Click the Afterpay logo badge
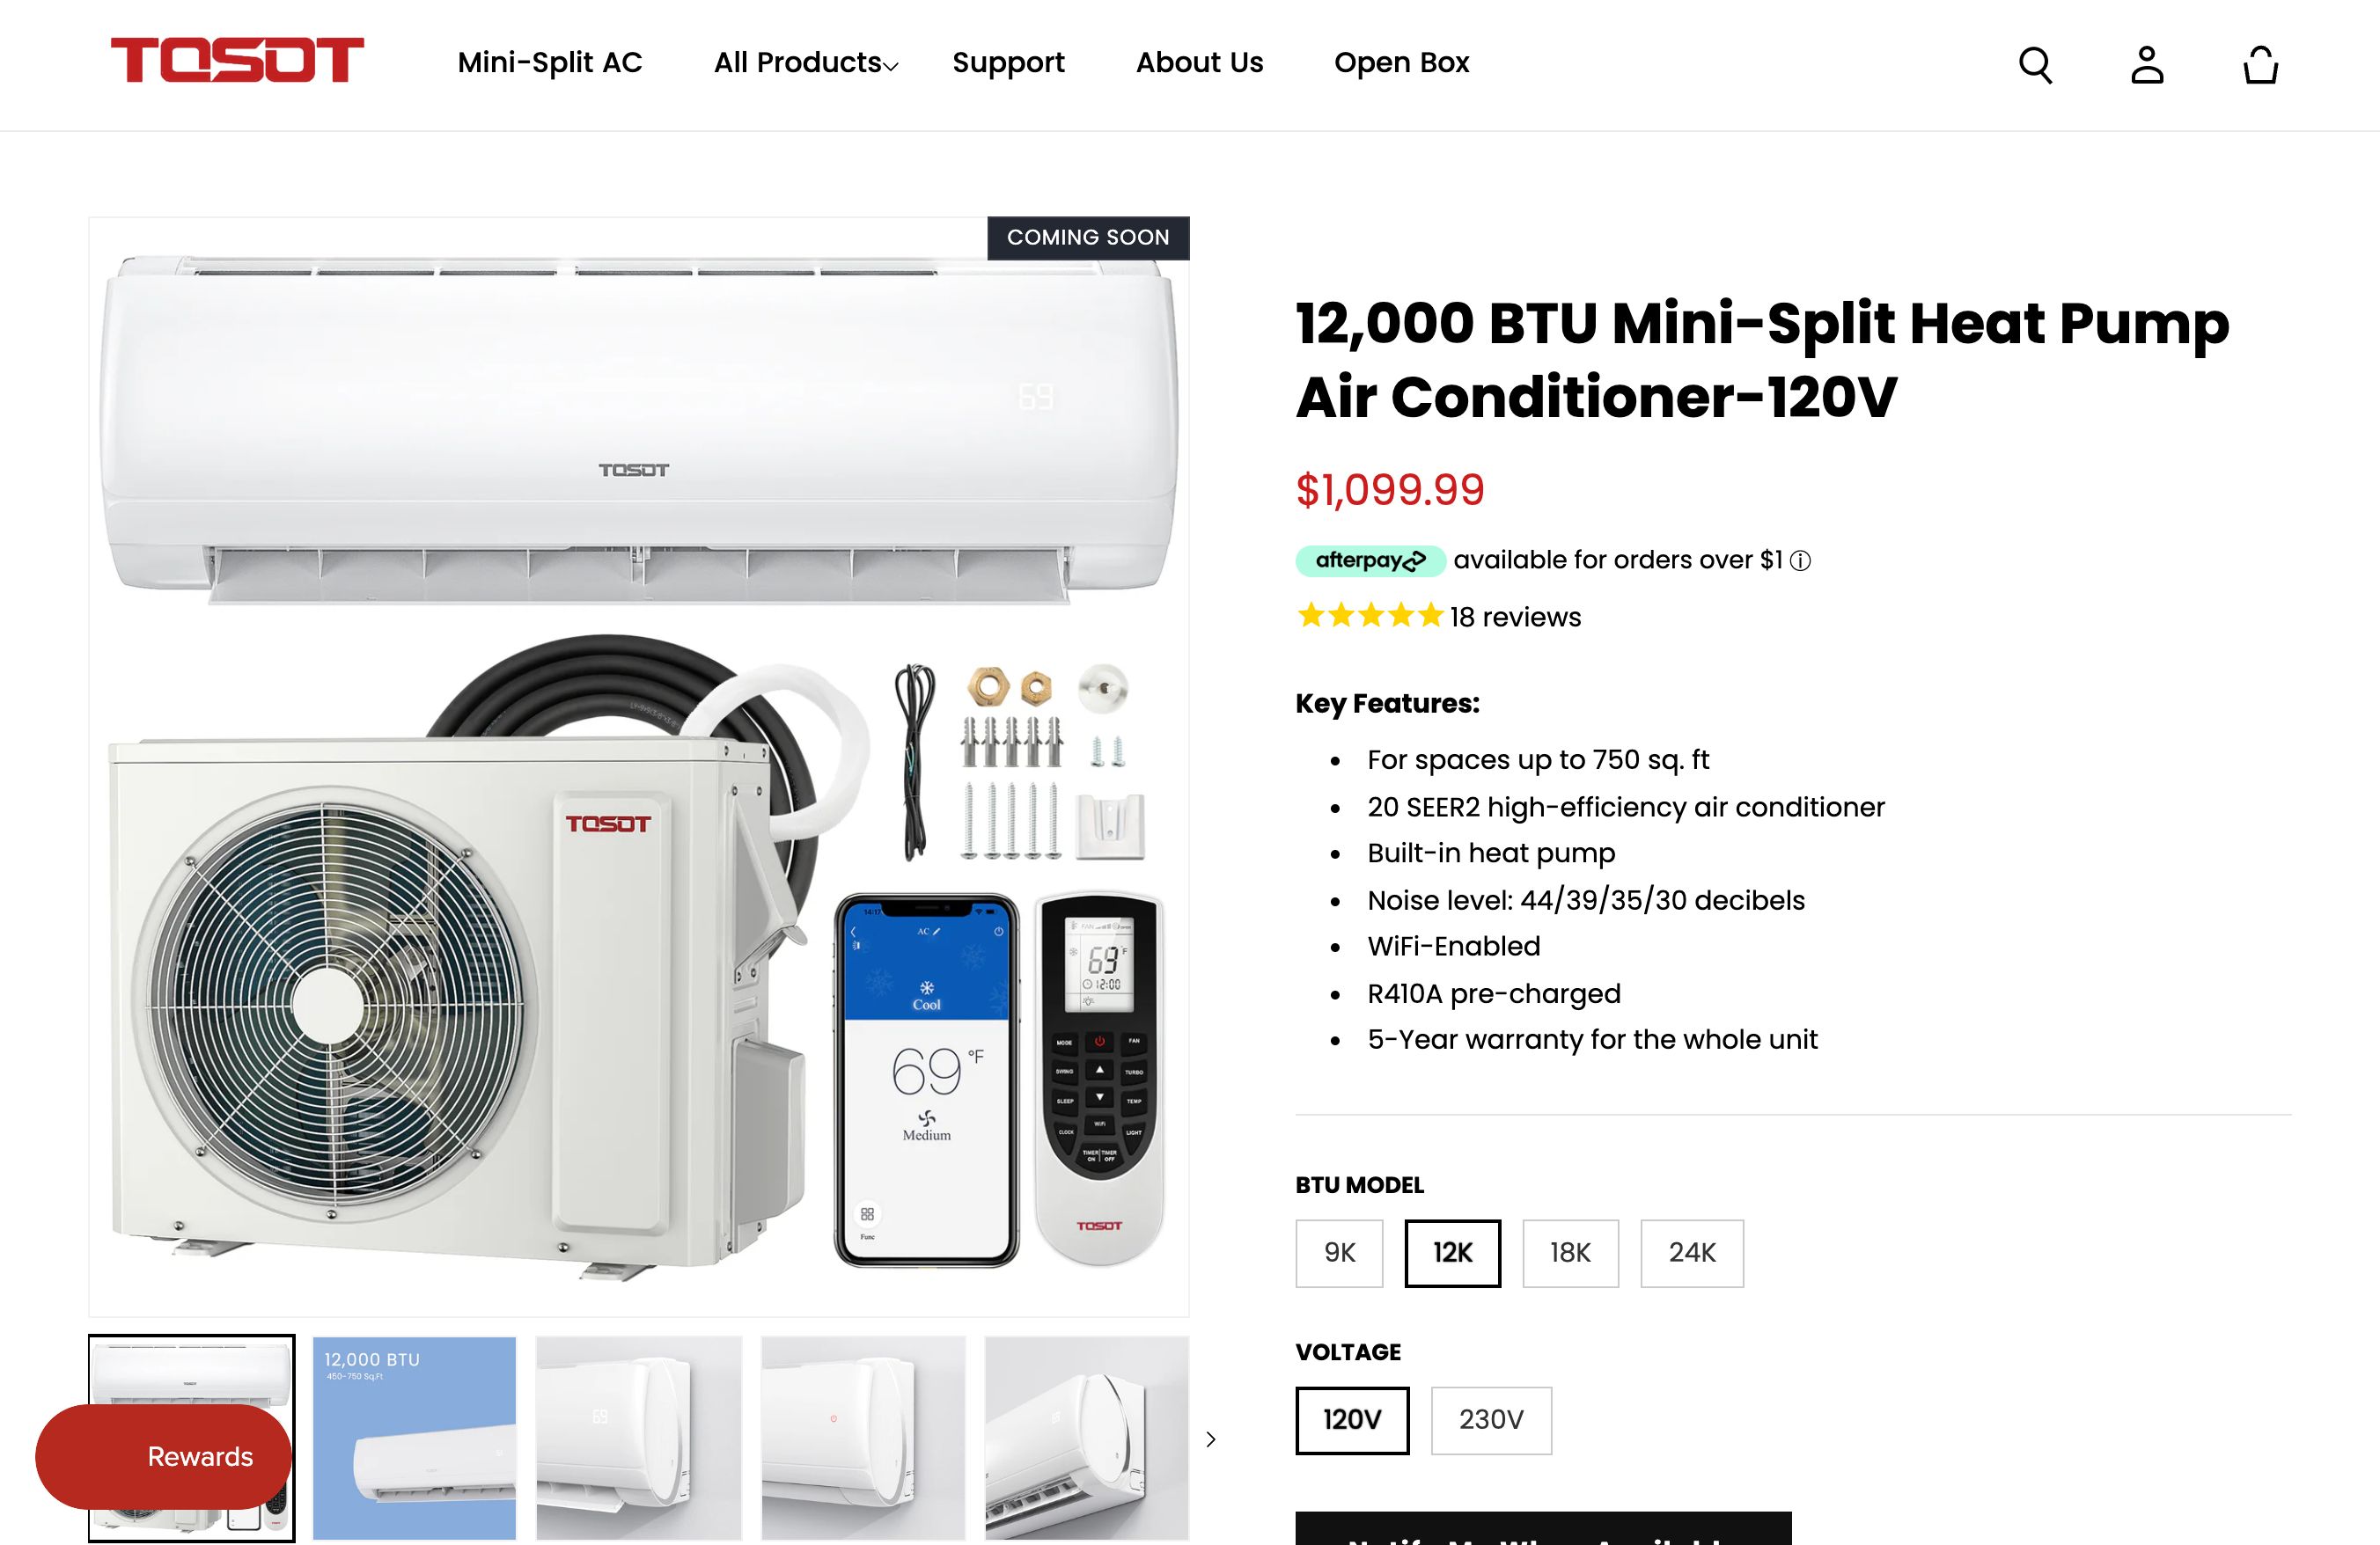This screenshot has height=1545, width=2380. 1370,560
